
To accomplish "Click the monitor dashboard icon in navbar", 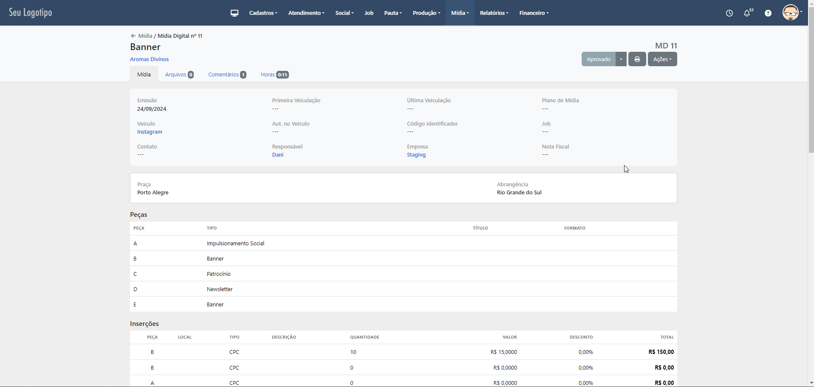I will tap(234, 13).
